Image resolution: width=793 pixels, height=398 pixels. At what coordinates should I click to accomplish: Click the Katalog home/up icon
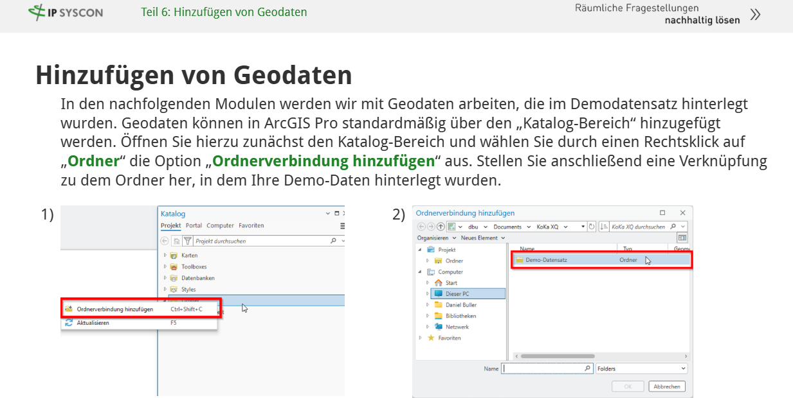pyautogui.click(x=176, y=241)
